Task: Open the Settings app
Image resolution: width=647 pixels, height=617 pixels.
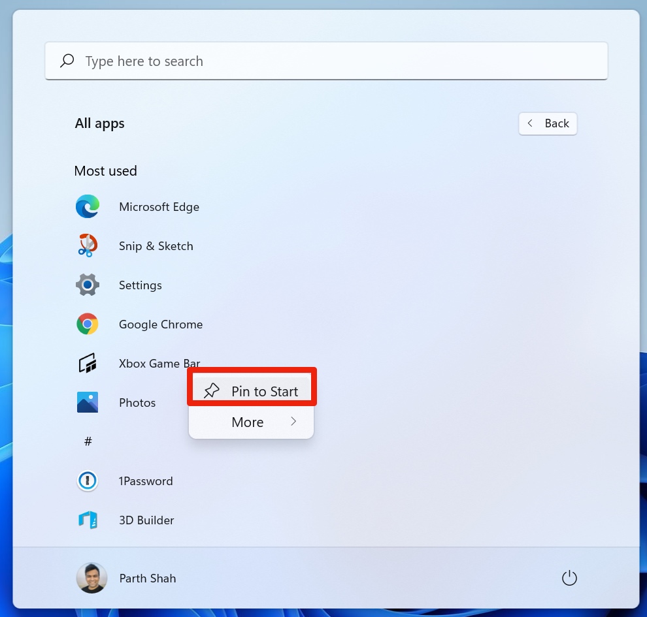Action: [x=140, y=285]
